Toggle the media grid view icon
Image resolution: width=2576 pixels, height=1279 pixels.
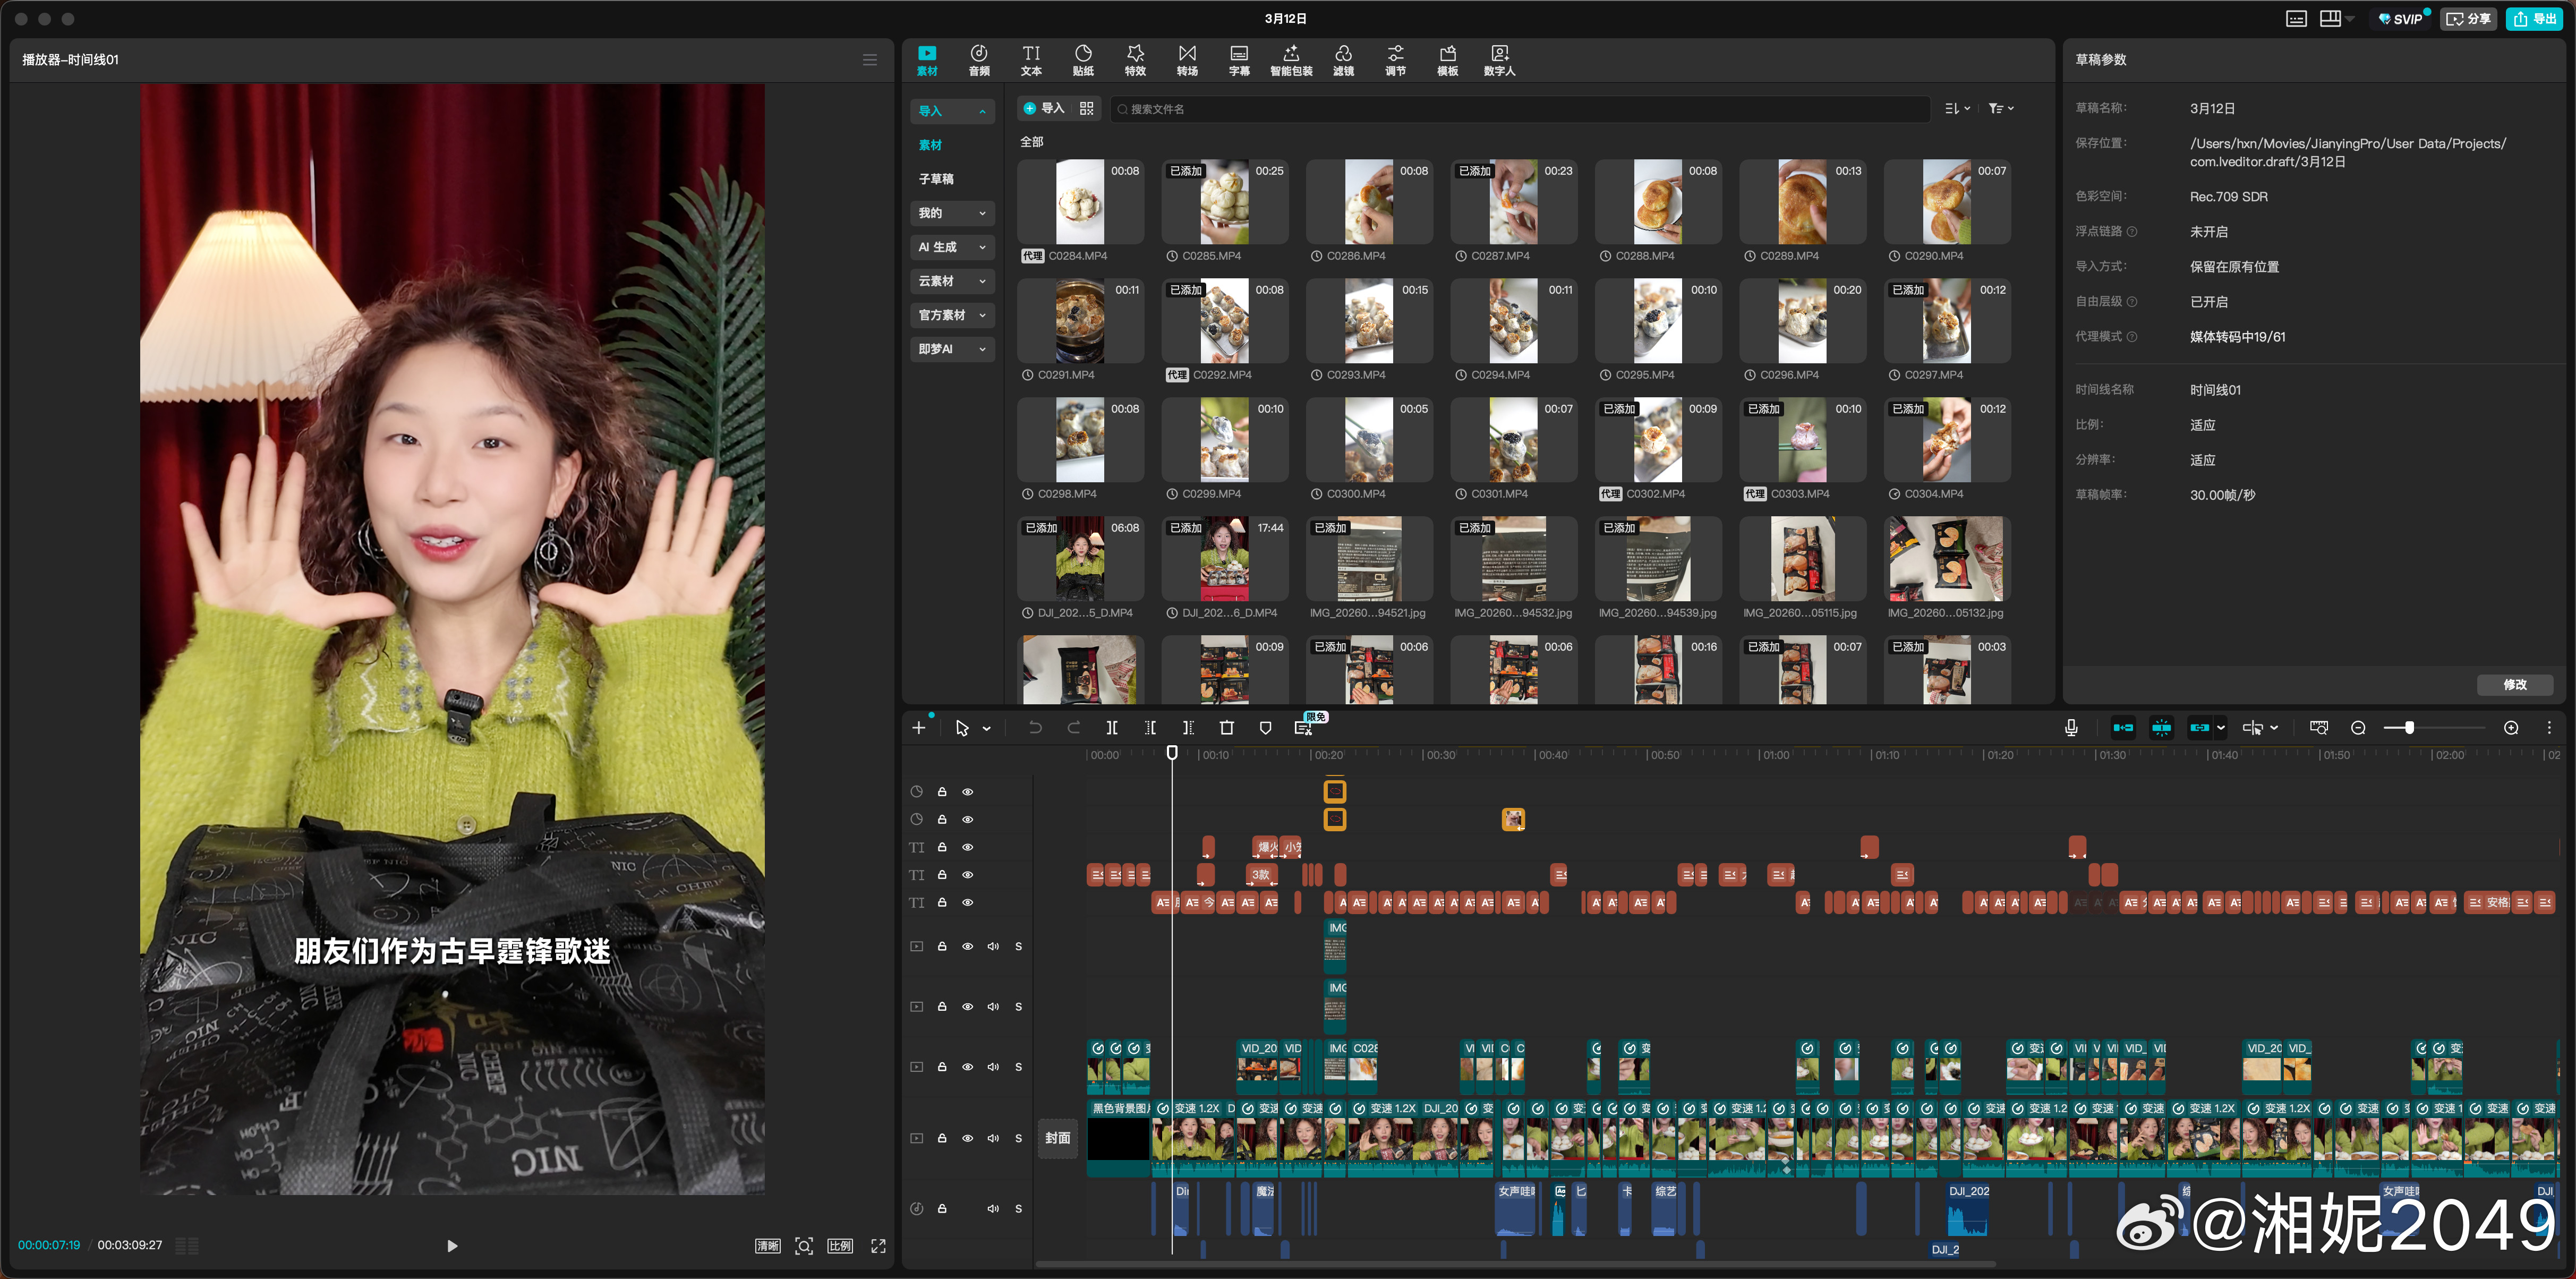pos(1087,108)
